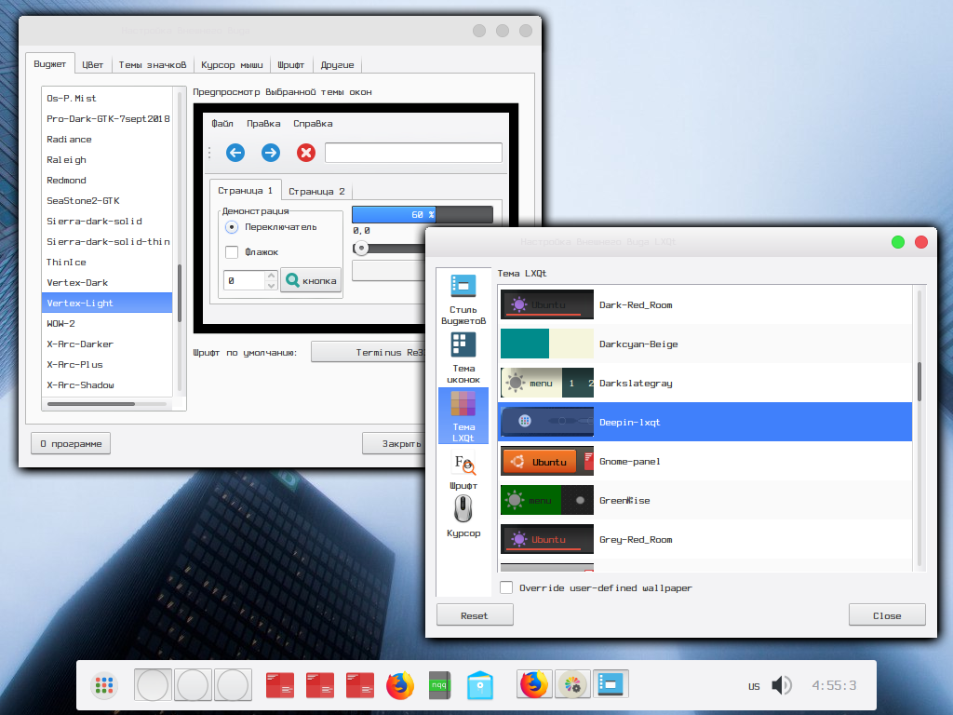
Task: Click the third red launcher in the panel
Action: pos(360,685)
